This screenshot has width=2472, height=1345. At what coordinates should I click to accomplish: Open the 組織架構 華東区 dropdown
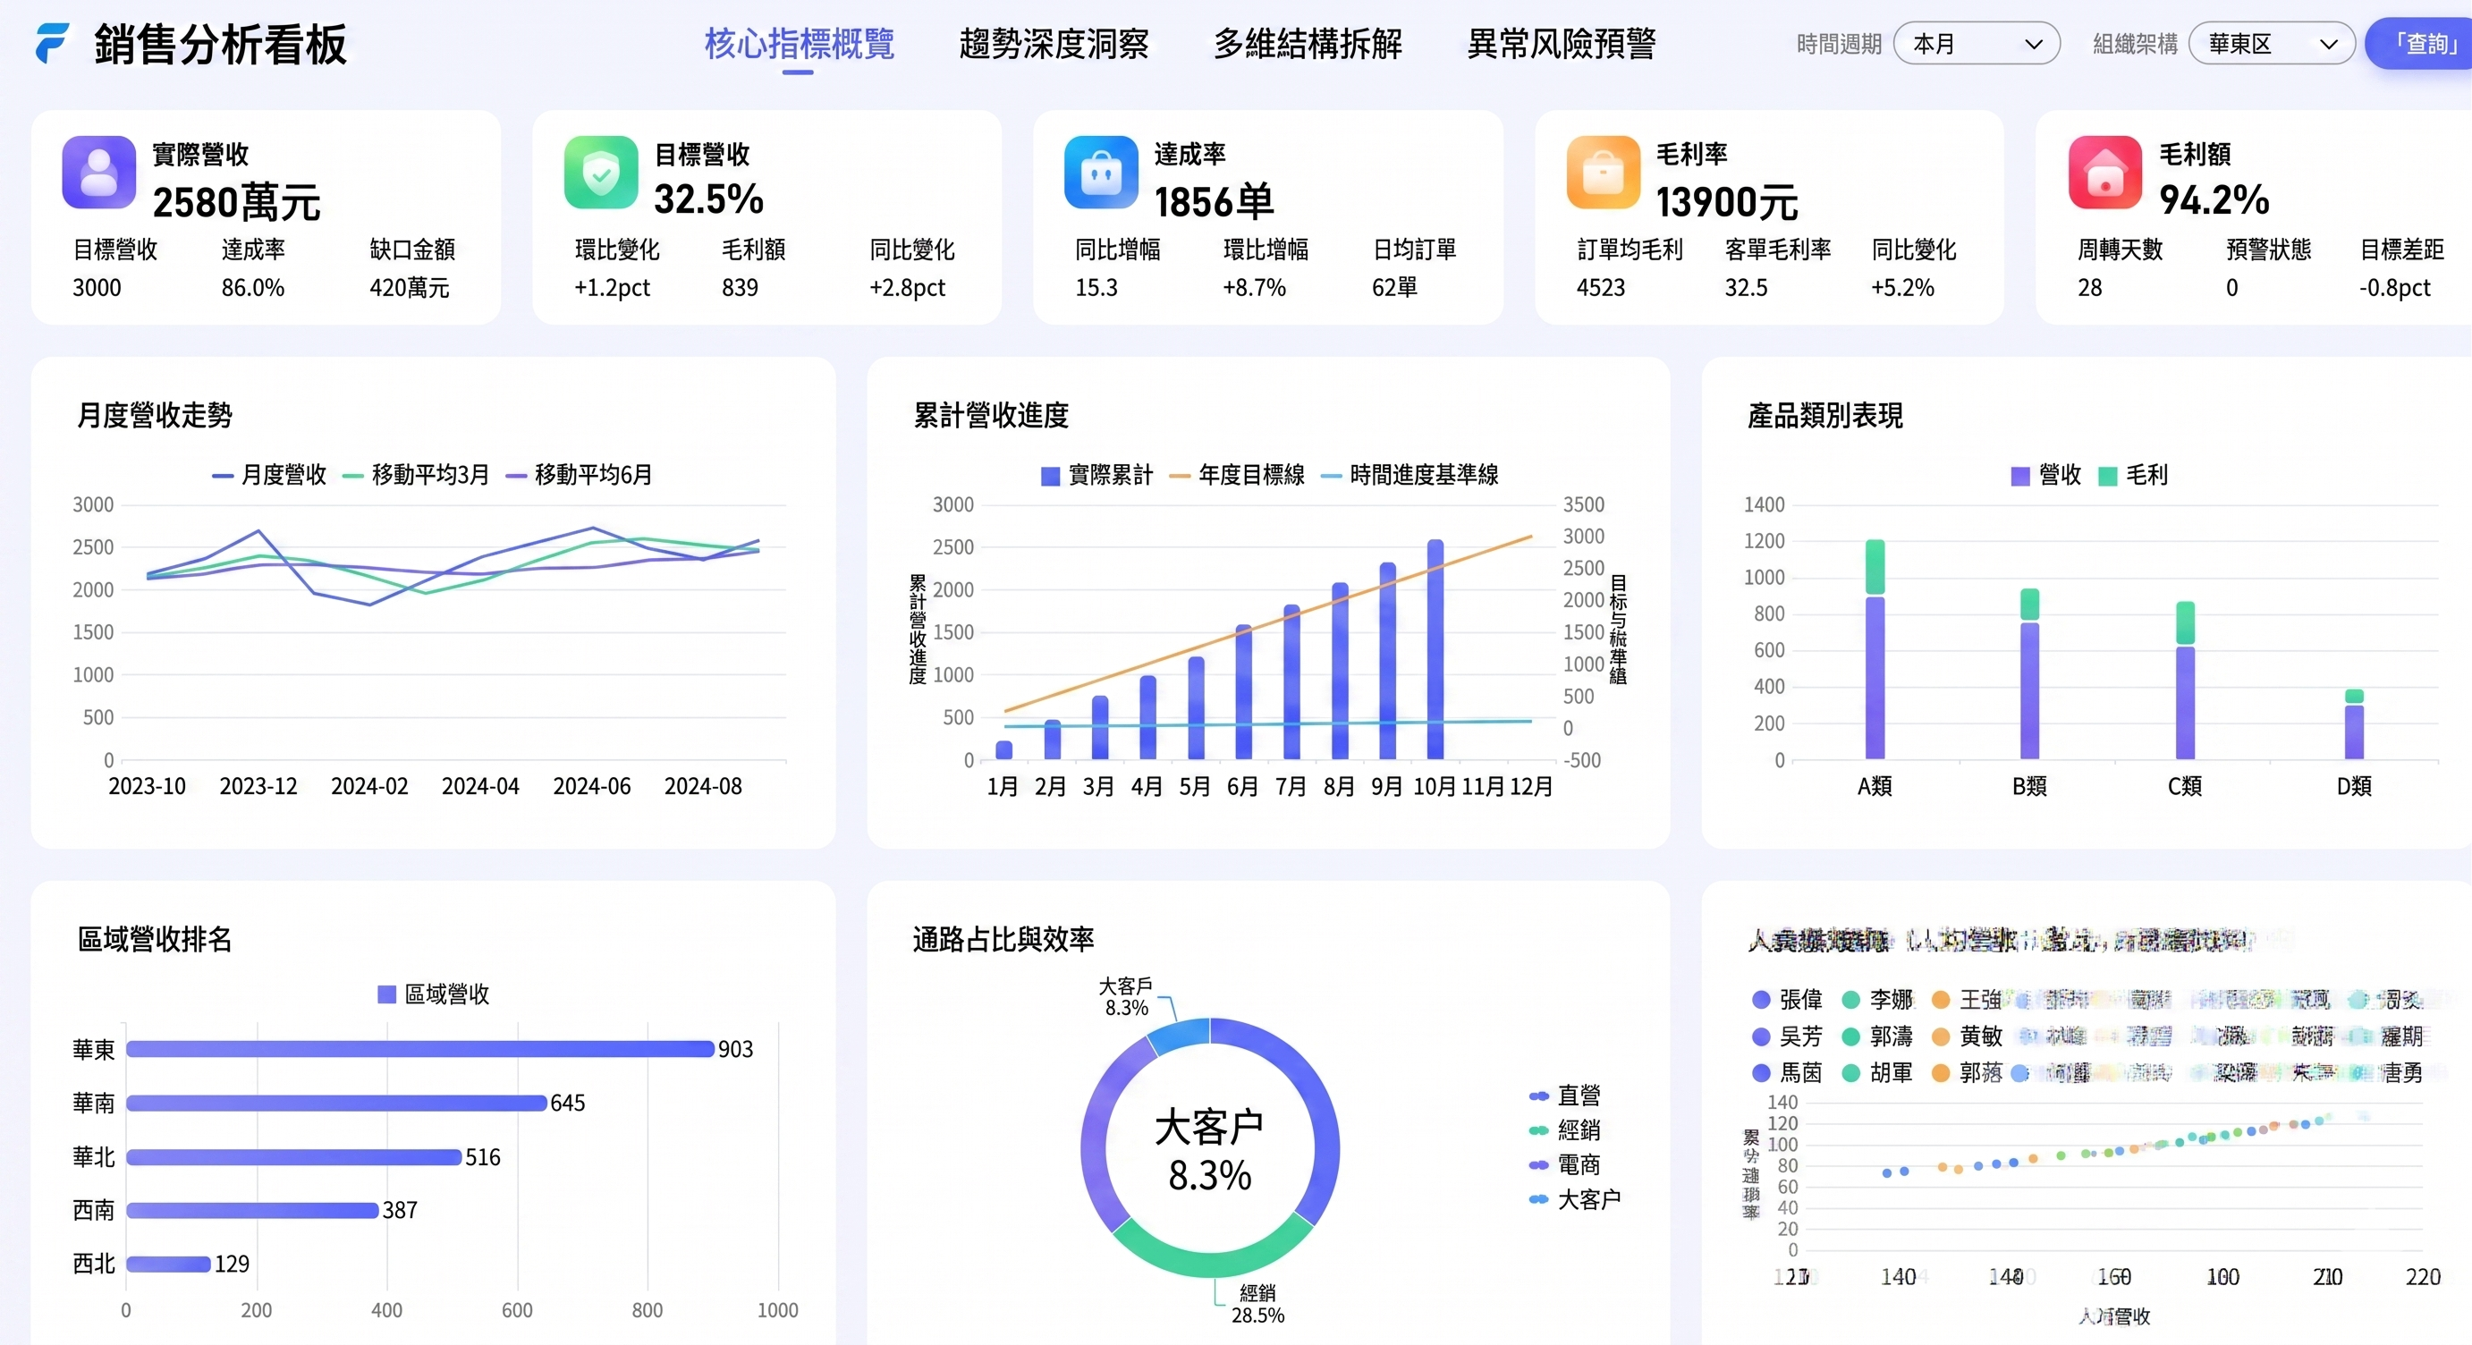coord(2271,44)
